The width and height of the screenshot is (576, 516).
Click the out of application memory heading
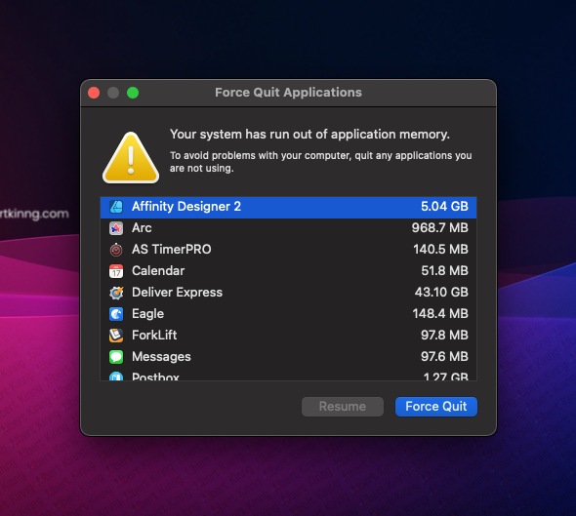309,135
